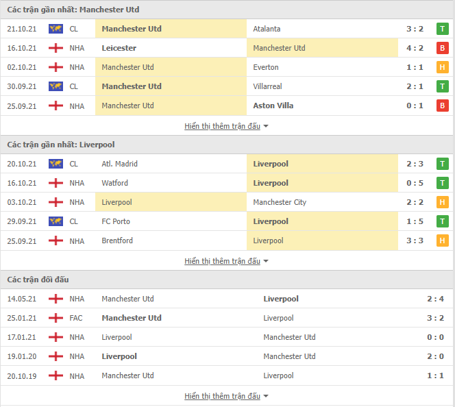Click the Villarreal team name
455x407 pixels.
click(267, 86)
